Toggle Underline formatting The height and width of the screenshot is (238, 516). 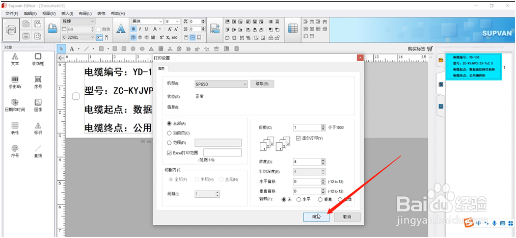click(146, 29)
